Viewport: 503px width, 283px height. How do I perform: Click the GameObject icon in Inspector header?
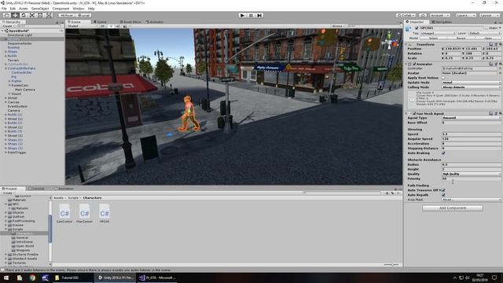point(409,28)
